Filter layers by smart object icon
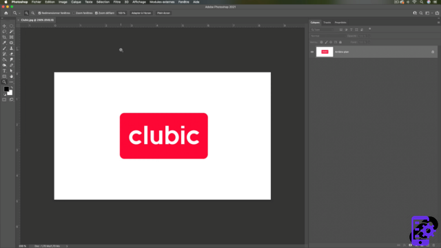The width and height of the screenshot is (441, 248). (362, 30)
